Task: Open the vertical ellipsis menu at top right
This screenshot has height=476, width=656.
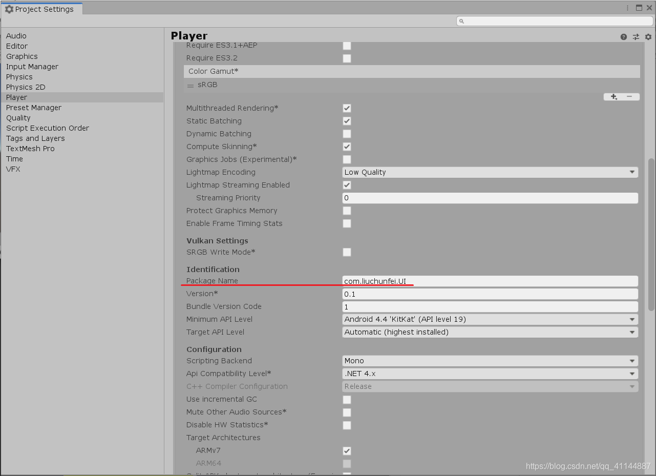Action: 627,8
